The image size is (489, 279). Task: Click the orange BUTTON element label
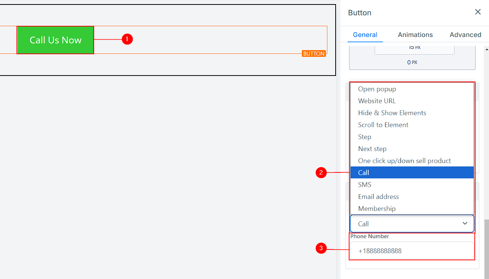[x=313, y=54]
